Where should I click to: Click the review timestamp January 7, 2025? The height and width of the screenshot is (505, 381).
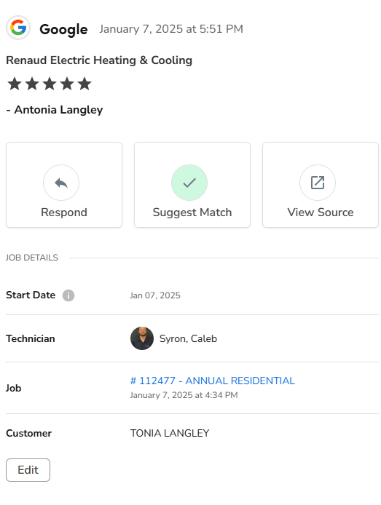171,29
